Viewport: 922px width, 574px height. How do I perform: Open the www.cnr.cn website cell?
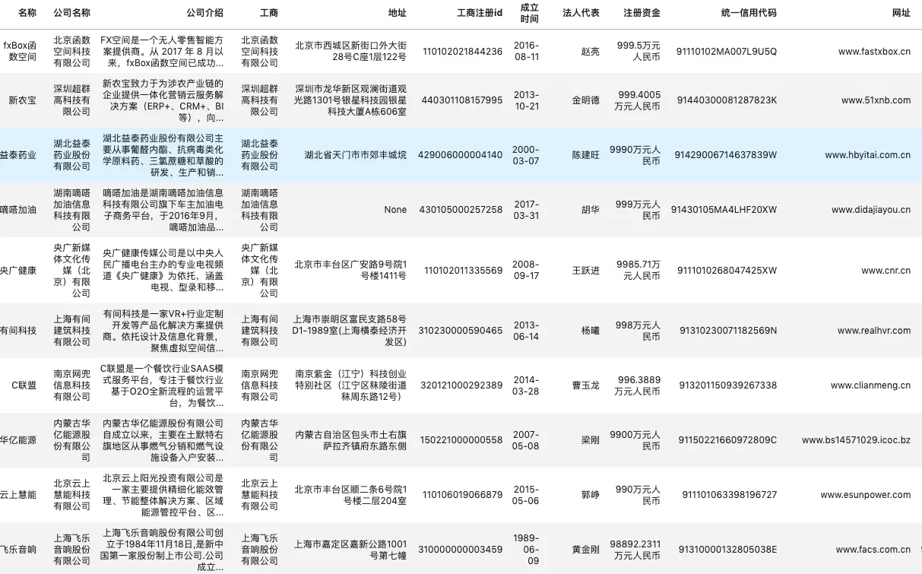886,271
